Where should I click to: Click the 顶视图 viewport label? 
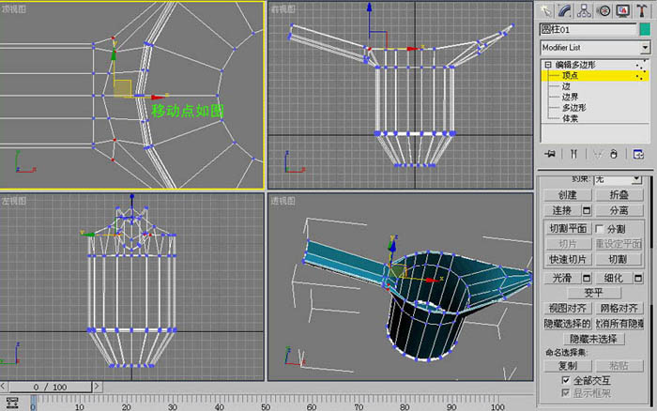click(14, 8)
